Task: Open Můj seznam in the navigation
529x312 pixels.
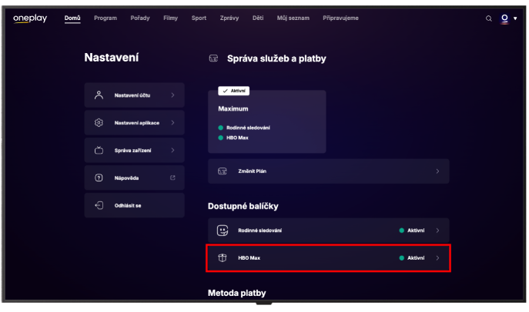Action: pos(293,18)
